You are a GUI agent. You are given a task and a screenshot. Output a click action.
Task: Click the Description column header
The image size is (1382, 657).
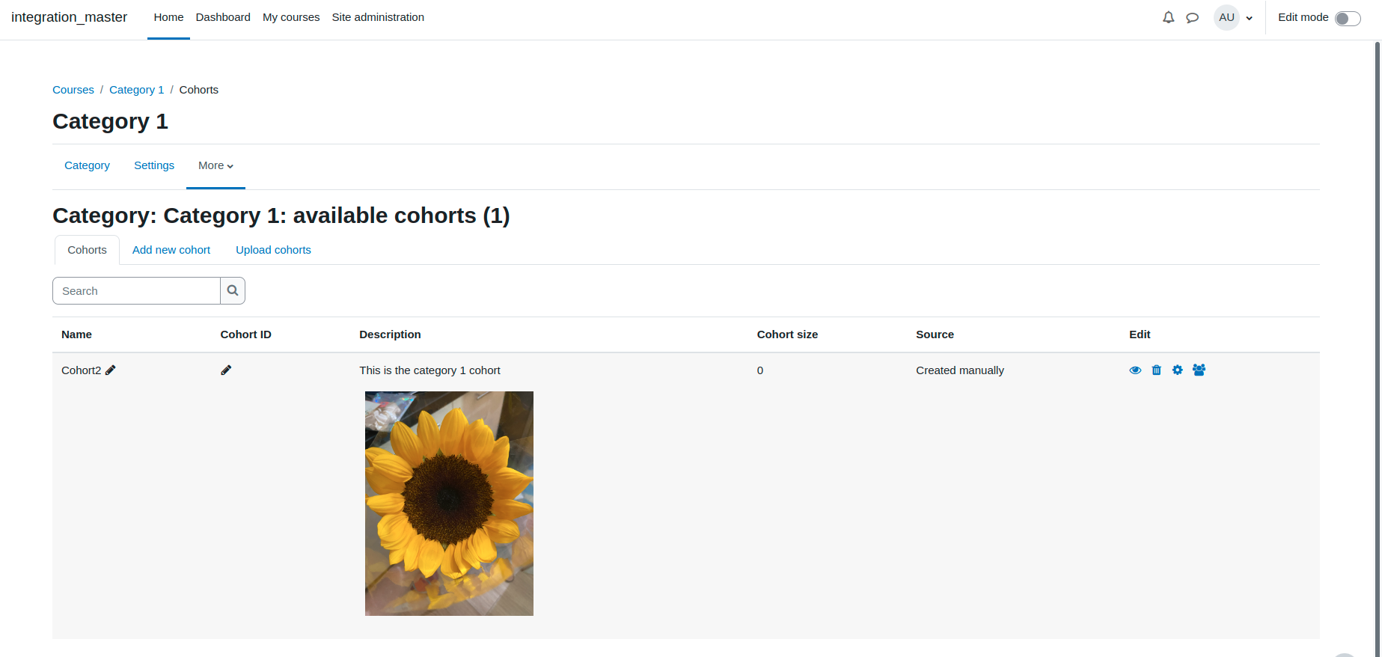390,334
